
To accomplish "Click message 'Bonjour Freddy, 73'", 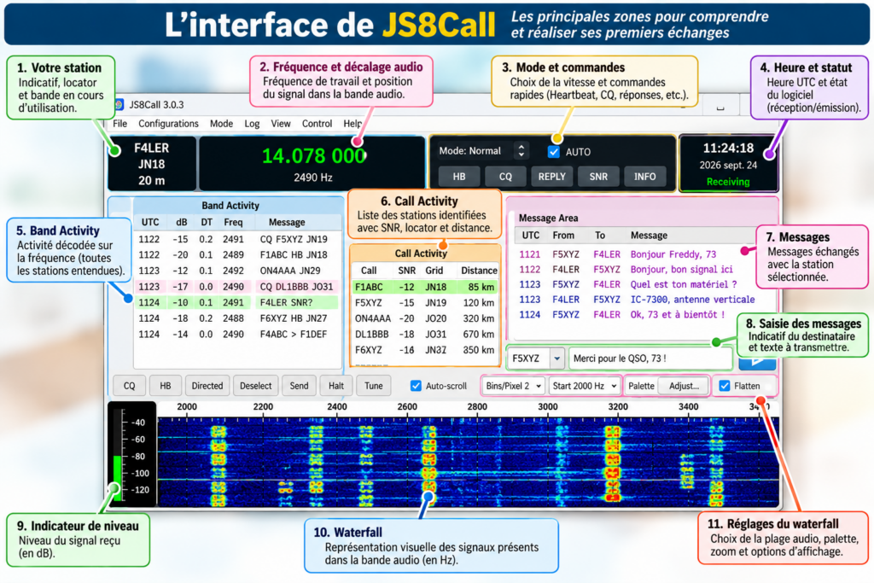I will tap(673, 254).
